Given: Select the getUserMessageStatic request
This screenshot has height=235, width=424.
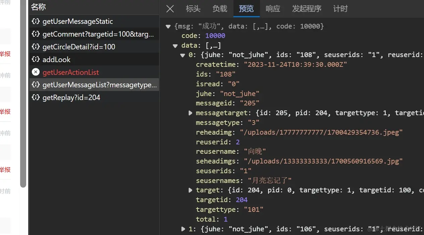Looking at the screenshot, I should [94, 21].
